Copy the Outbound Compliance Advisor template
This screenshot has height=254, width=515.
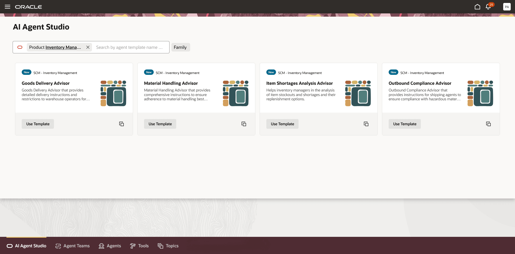point(488,124)
